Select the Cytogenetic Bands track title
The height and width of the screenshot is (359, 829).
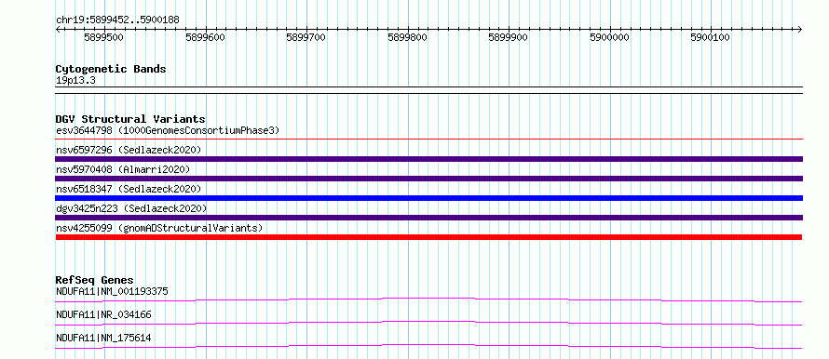click(111, 69)
